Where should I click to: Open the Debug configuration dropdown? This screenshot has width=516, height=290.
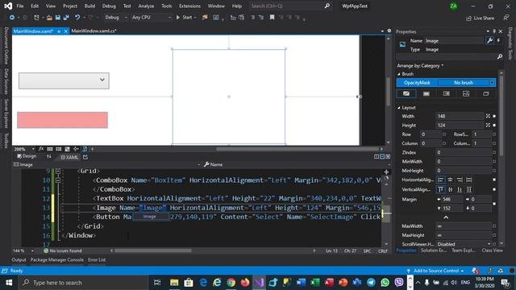click(x=116, y=18)
